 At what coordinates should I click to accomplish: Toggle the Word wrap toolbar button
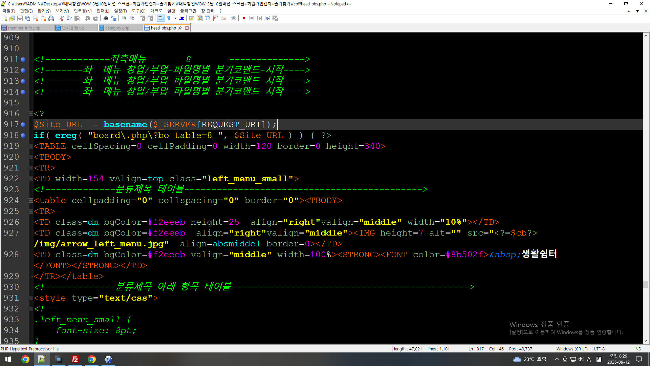[x=161, y=18]
